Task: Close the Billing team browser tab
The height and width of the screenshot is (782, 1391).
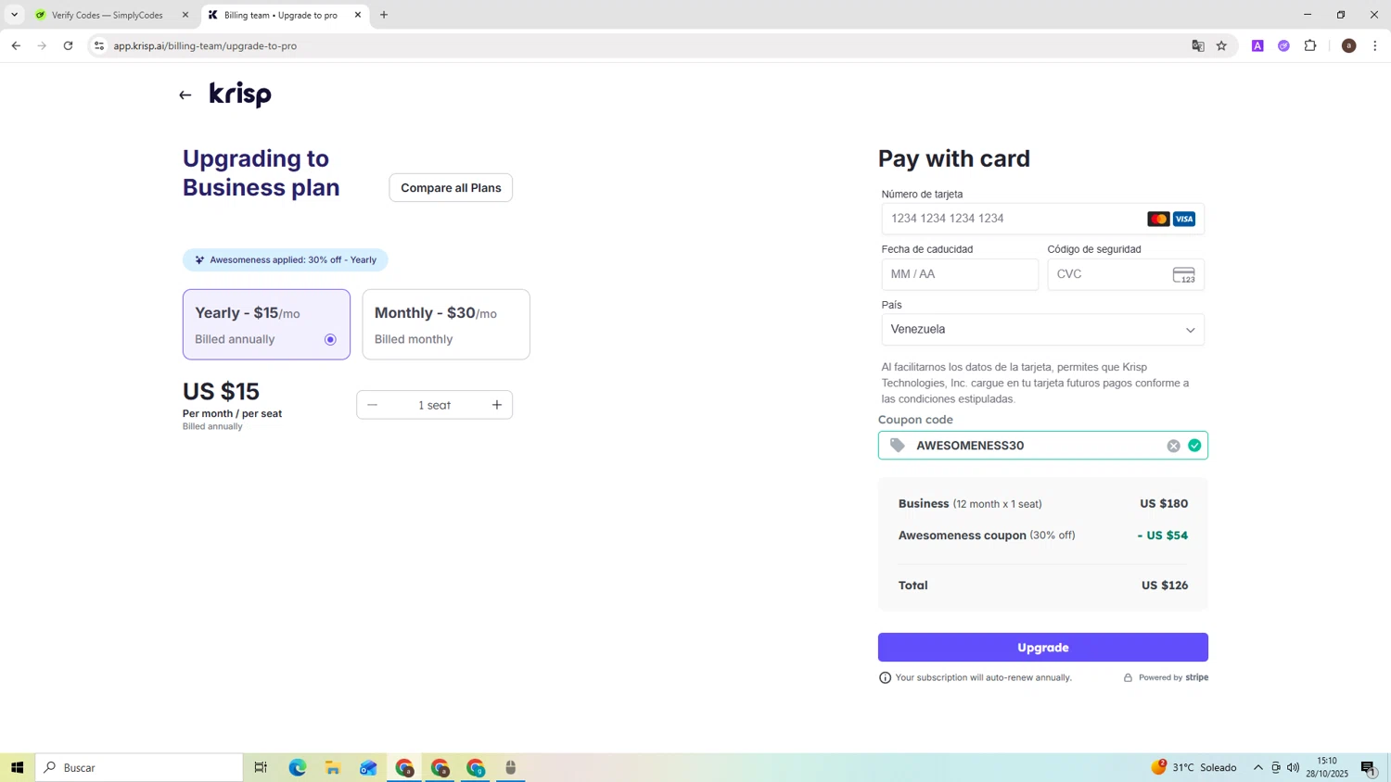Action: 358,15
